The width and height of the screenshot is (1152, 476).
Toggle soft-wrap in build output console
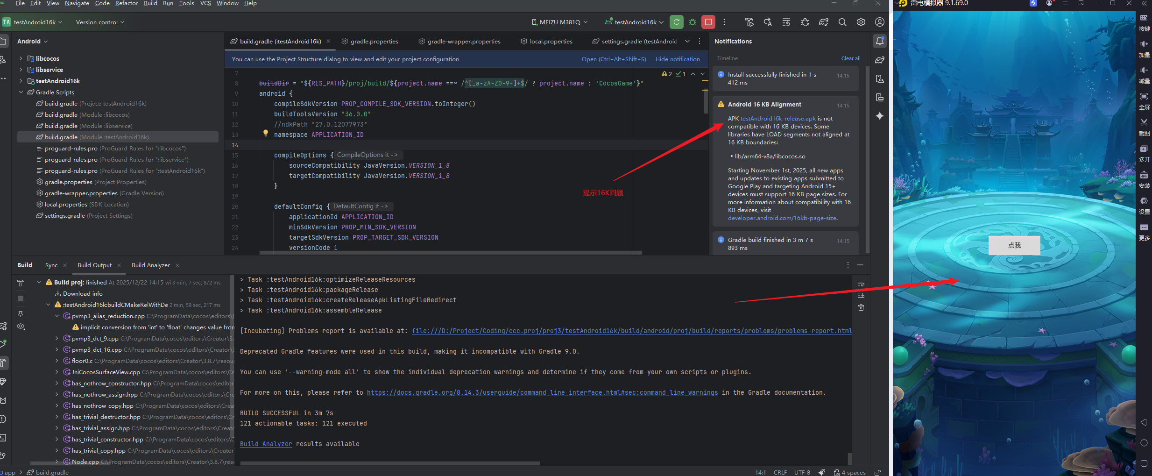coord(861,284)
